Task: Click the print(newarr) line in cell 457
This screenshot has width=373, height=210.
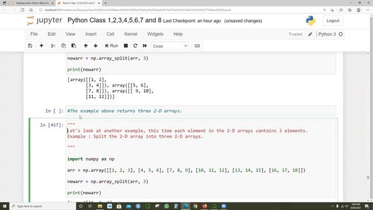Action: pos(84,193)
